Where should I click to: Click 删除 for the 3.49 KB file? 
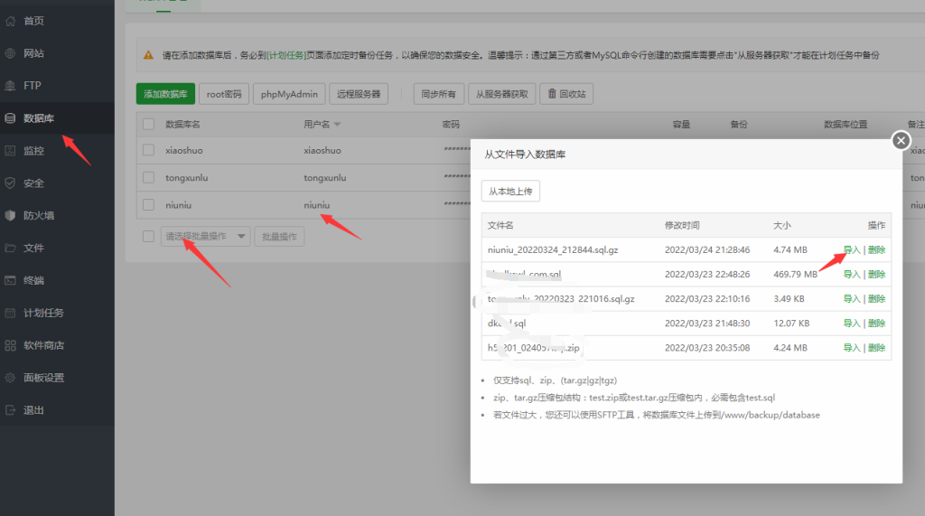pos(876,299)
